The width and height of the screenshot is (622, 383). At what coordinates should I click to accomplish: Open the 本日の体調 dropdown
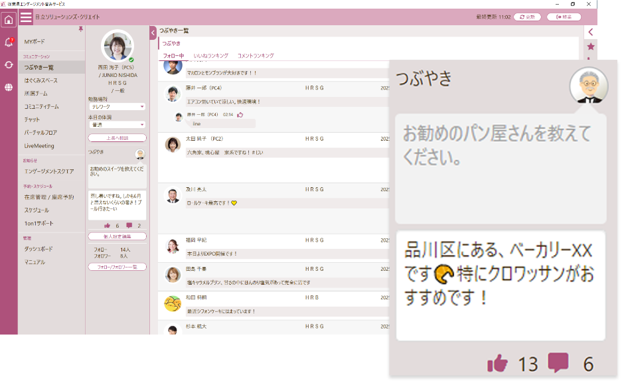[117, 124]
